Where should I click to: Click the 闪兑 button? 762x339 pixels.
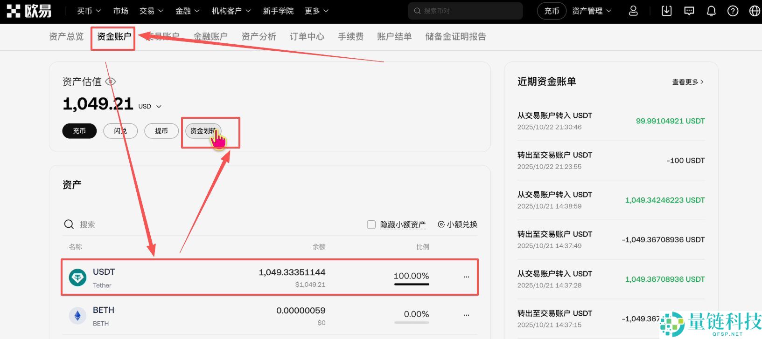(120, 131)
